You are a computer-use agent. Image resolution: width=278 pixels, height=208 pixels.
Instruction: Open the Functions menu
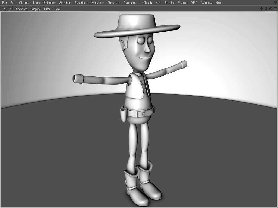(x=81, y=3)
